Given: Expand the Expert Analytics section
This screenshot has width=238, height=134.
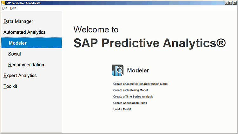Looking at the screenshot, I should pyautogui.click(x=20, y=76).
